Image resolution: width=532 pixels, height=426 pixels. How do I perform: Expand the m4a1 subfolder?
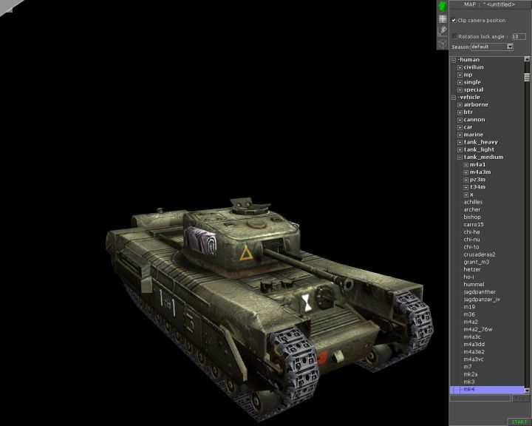click(x=465, y=165)
